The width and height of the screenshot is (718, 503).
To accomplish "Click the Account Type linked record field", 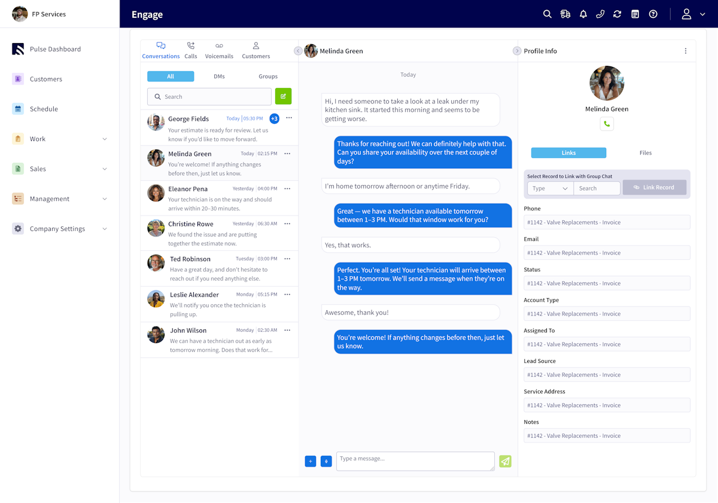I will [607, 314].
